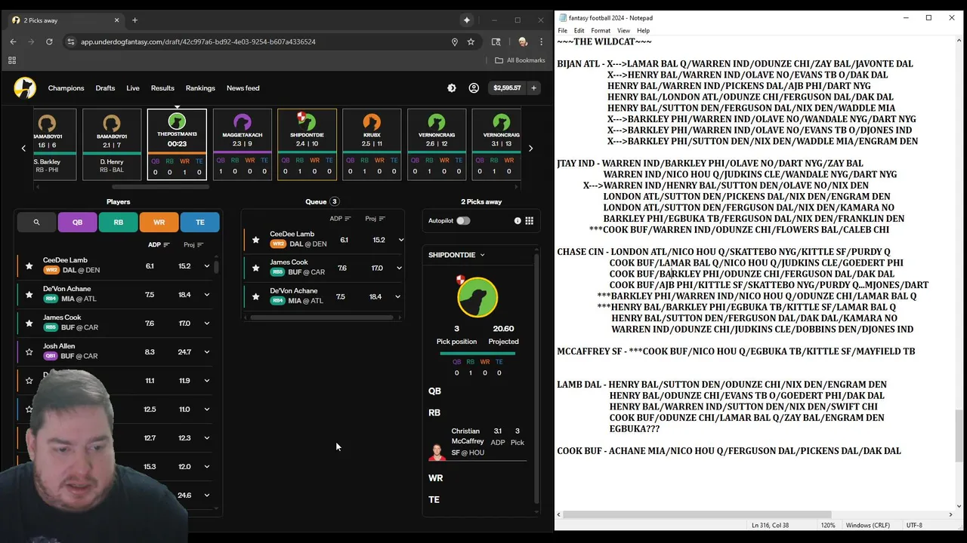Image resolution: width=967 pixels, height=543 pixels.
Task: Select THEPOSTMAN13 draft card
Action: (x=177, y=145)
